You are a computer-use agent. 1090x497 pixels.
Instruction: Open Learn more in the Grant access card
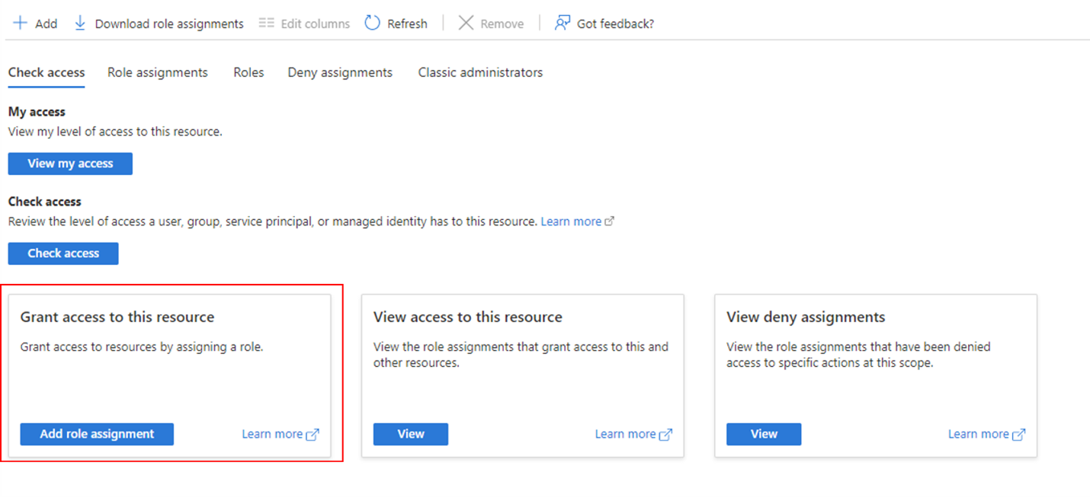pos(272,434)
